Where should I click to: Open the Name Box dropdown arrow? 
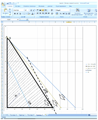pyautogui.click(x=18, y=20)
